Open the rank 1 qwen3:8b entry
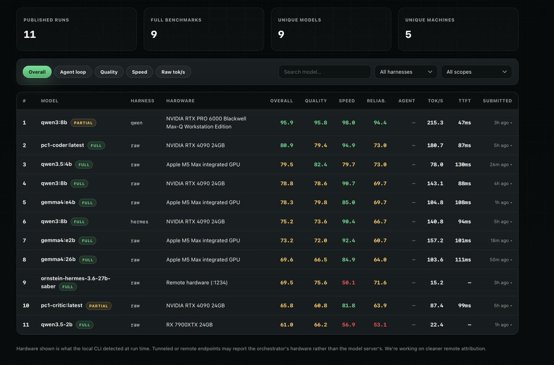Image resolution: width=554 pixels, height=365 pixels. click(x=54, y=122)
